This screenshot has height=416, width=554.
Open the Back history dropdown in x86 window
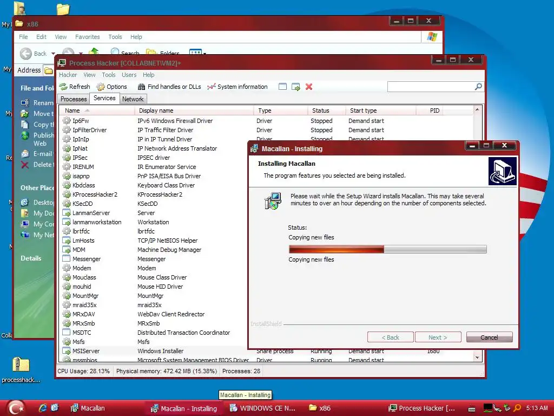(54, 54)
